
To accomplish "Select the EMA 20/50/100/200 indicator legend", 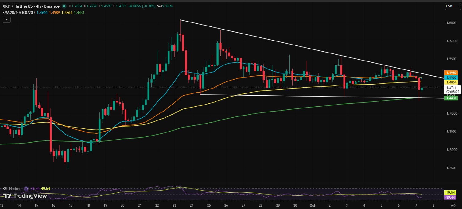I will (x=18, y=12).
